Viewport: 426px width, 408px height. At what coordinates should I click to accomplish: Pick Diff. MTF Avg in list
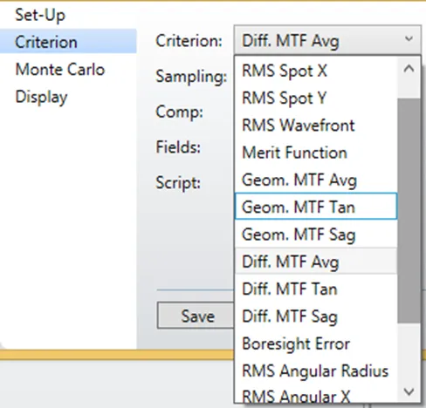(x=316, y=262)
